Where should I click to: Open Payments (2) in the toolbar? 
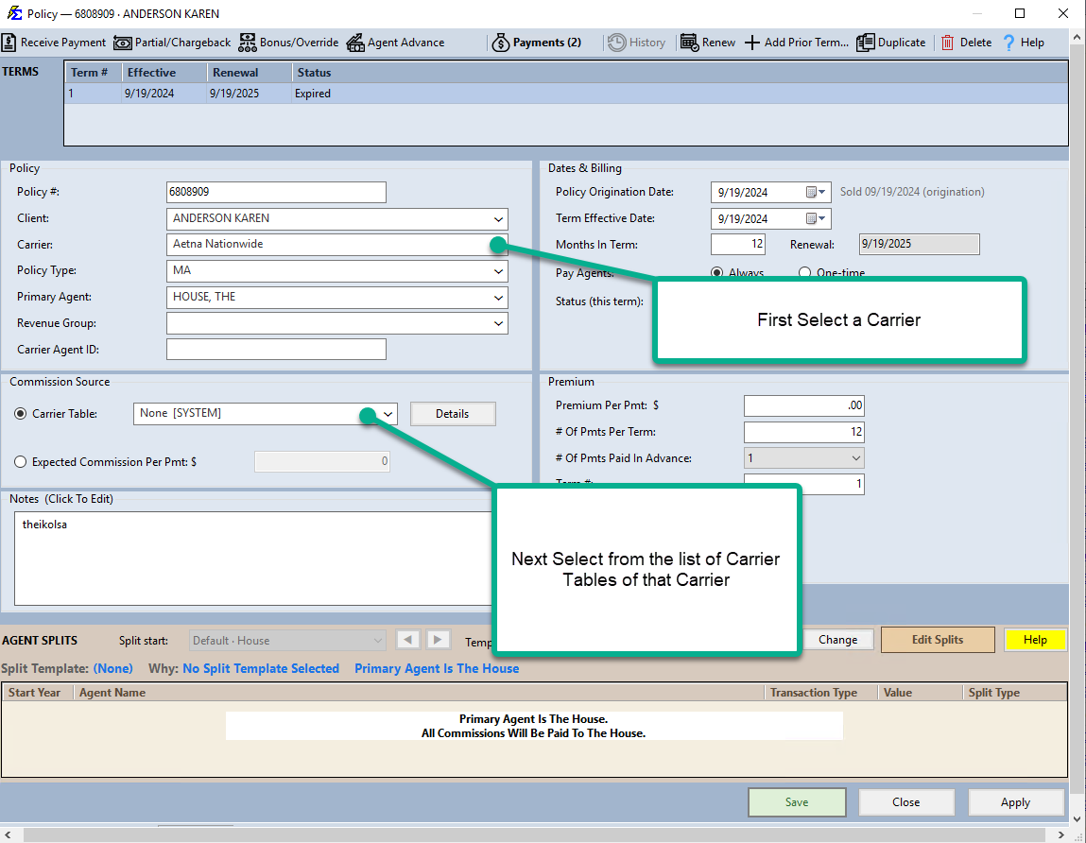coord(536,43)
